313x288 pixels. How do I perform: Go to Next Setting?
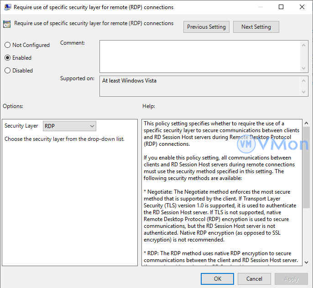(x=256, y=27)
